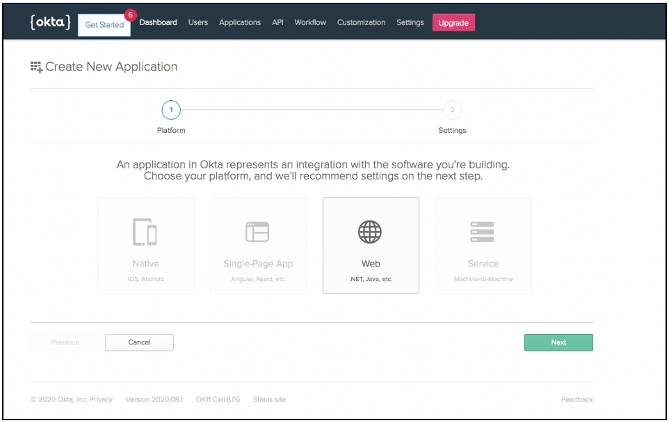Open the Status site link
The width and height of the screenshot is (669, 423).
point(269,399)
